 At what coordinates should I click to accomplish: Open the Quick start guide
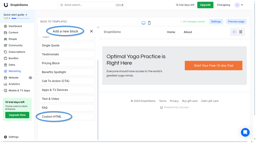tap(15, 15)
